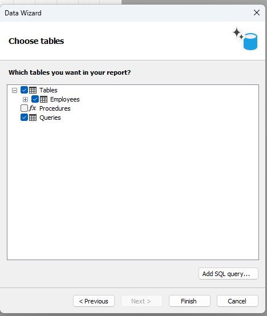This screenshot has width=267, height=316.
Task: Uncheck the Tables checkbox
Action: (24, 90)
